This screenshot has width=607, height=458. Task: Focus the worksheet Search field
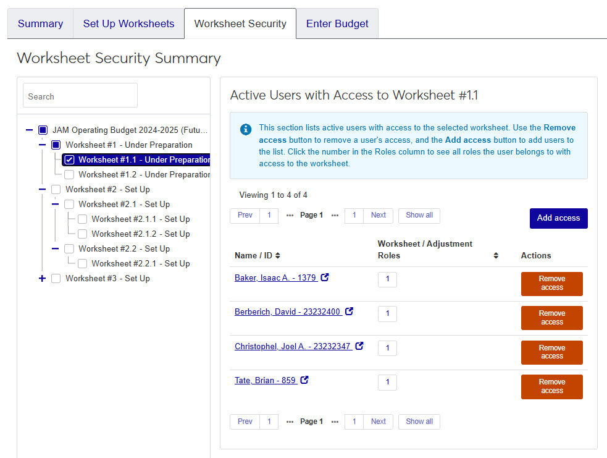[x=80, y=96]
